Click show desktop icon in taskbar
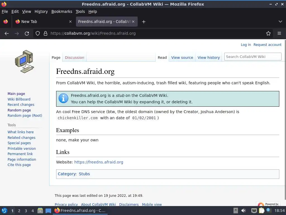Image resolution: width=286 pixels, height=215 pixels. pos(48,211)
